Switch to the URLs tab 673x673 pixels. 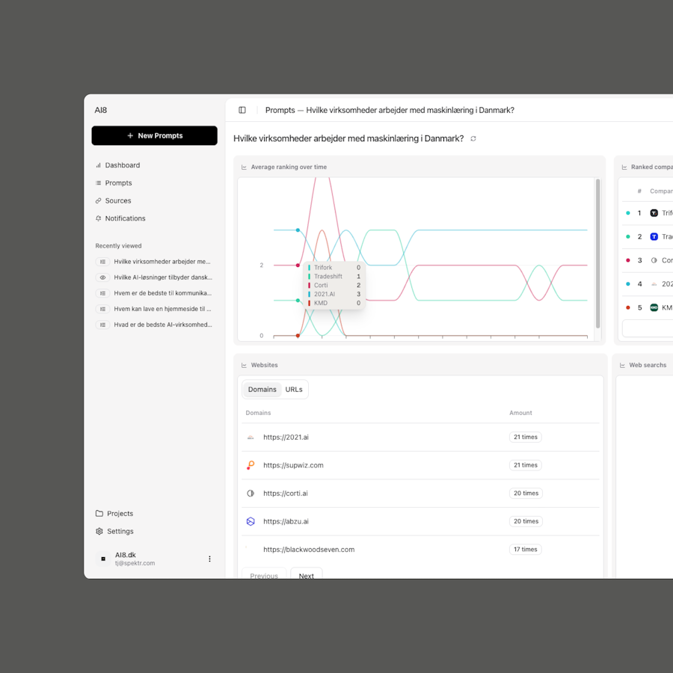(294, 390)
